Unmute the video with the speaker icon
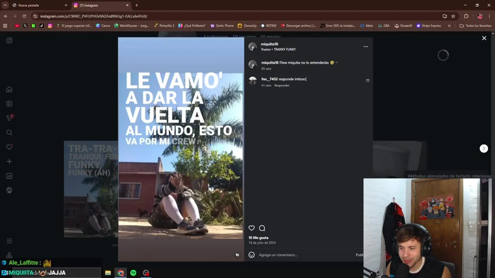This screenshot has height=278, width=495. [237, 255]
